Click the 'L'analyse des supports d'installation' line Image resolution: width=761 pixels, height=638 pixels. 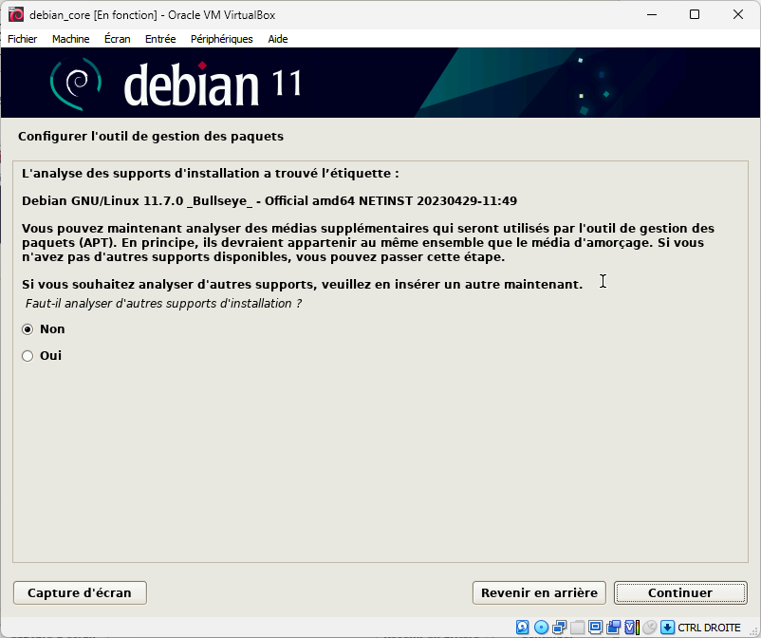tap(211, 174)
